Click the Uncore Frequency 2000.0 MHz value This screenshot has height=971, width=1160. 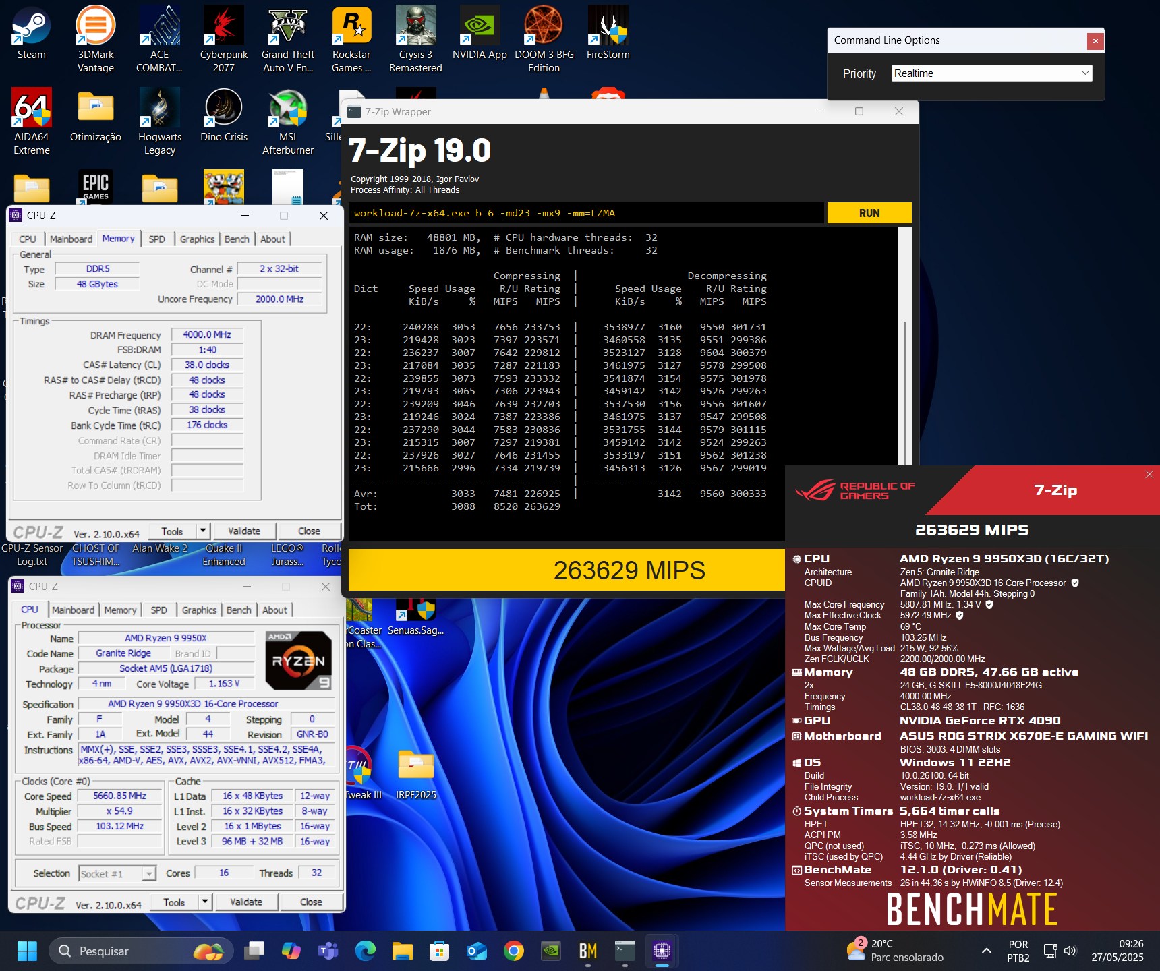(x=279, y=299)
